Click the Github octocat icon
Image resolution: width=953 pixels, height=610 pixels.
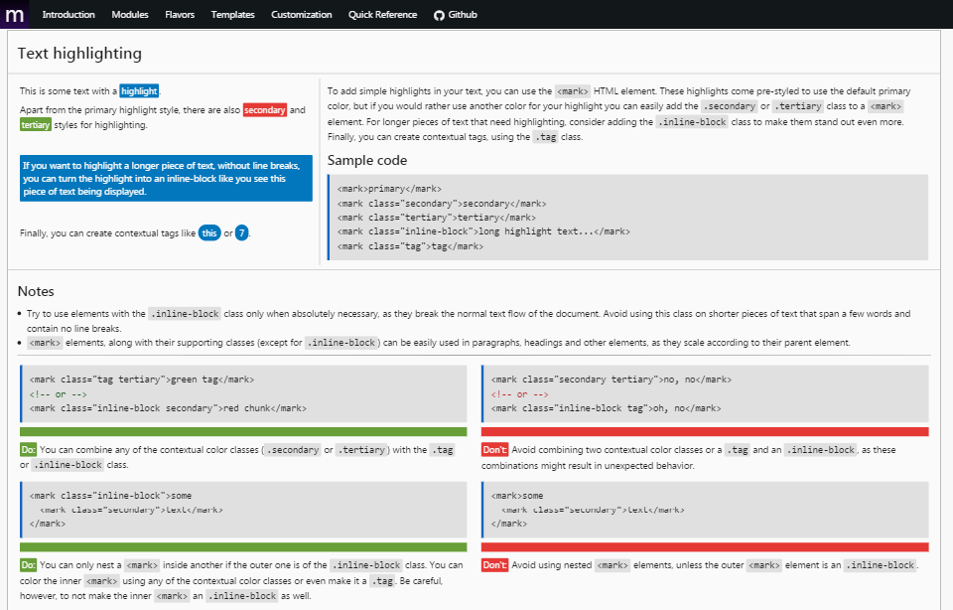[439, 15]
